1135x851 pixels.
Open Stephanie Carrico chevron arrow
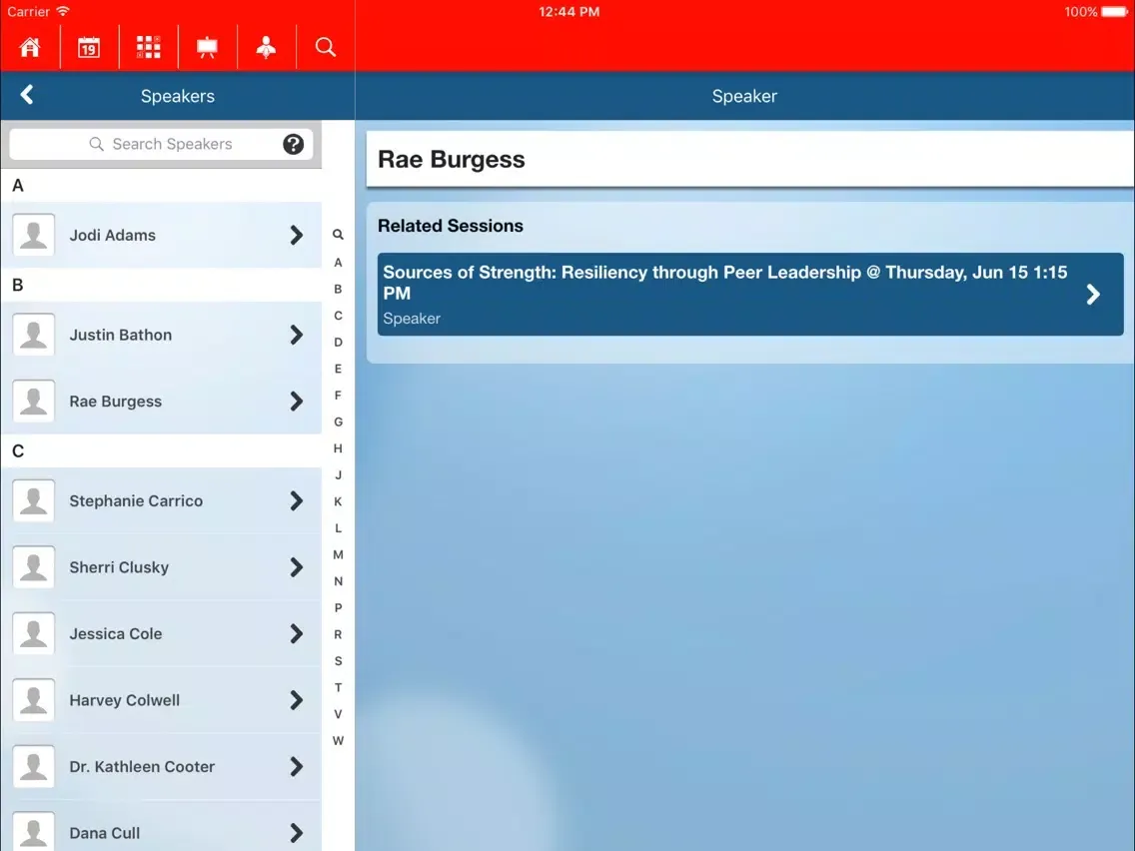coord(296,500)
